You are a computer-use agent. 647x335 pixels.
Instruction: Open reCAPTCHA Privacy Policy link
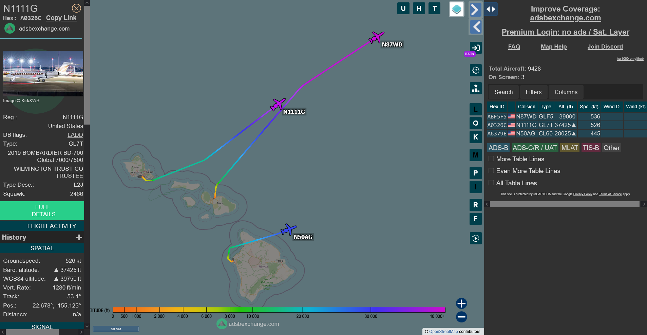tap(583, 194)
